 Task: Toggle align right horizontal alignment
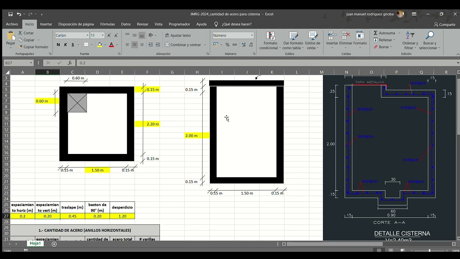tap(142, 45)
